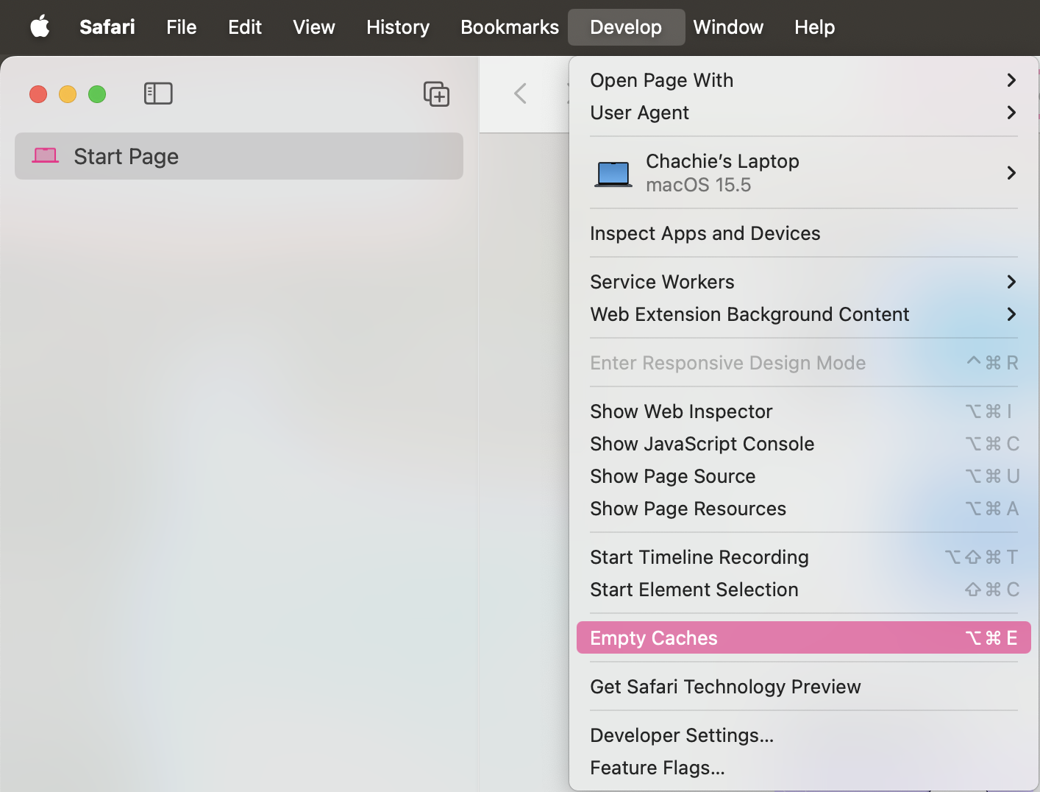Open the History menu
Screen dimensions: 1040x792
pos(398,27)
